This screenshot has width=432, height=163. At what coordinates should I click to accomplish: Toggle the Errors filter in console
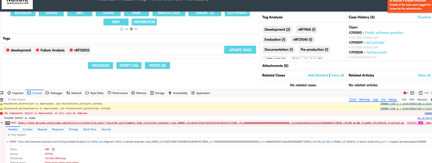[353, 99]
